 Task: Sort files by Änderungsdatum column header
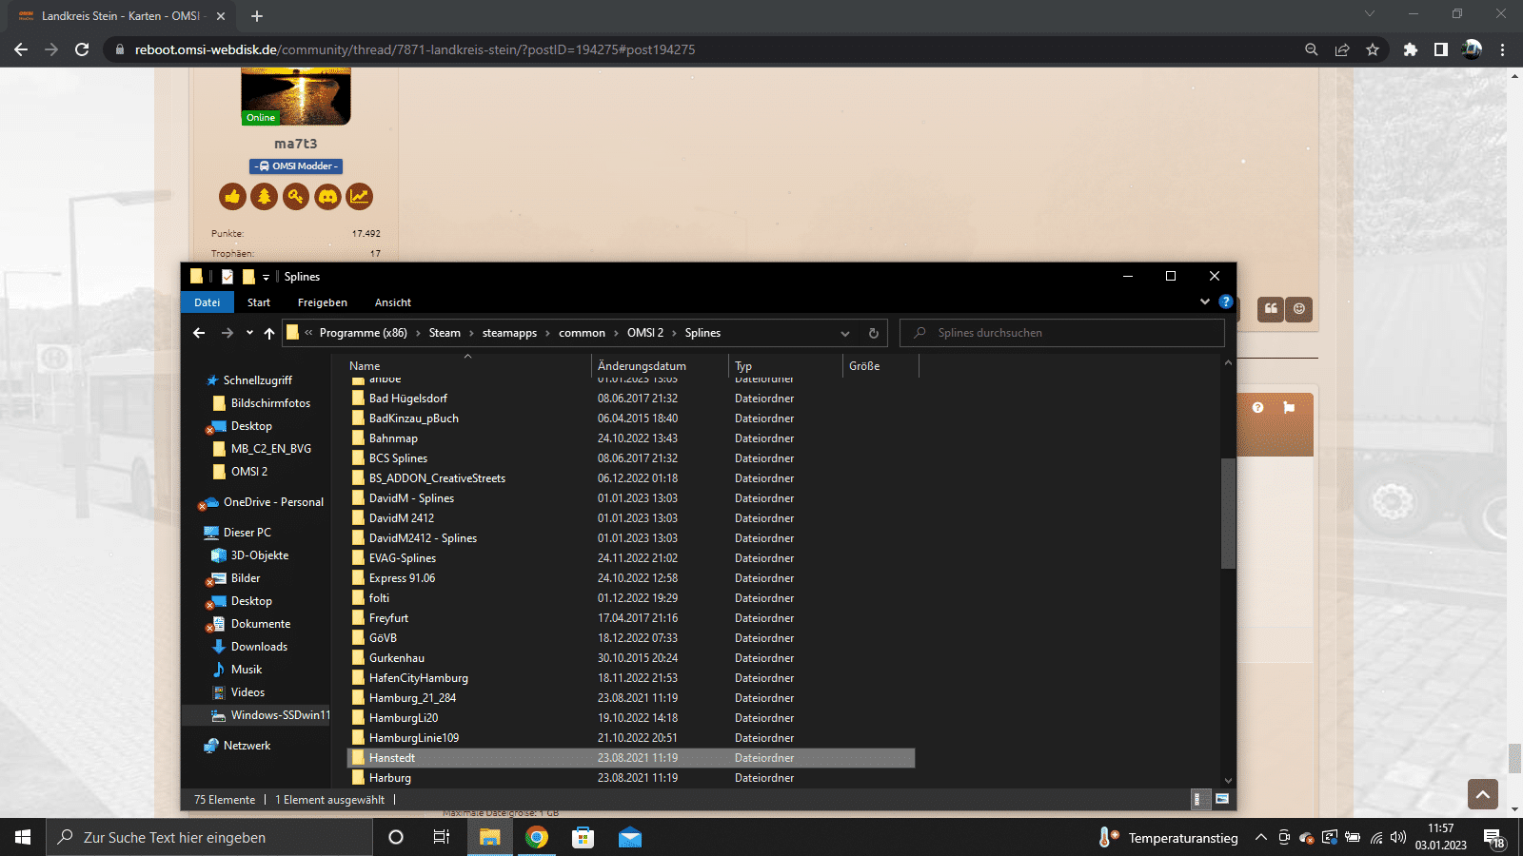coord(642,366)
